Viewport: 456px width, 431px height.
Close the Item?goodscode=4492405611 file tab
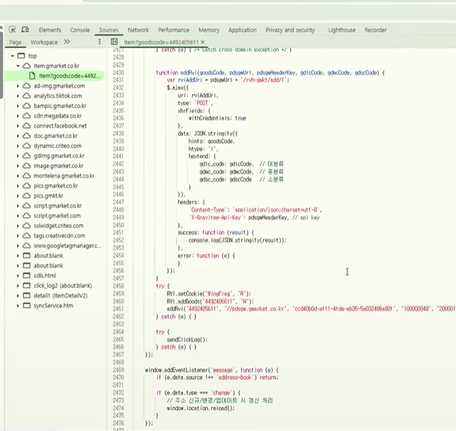[203, 42]
